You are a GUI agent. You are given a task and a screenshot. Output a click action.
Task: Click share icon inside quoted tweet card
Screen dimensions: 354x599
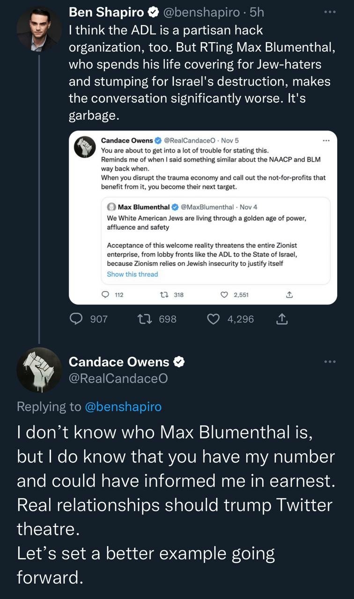[x=289, y=295]
